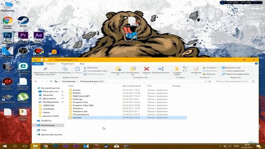Click Компьютер in the address bar
This screenshot has width=265, height=149.
click(x=69, y=82)
